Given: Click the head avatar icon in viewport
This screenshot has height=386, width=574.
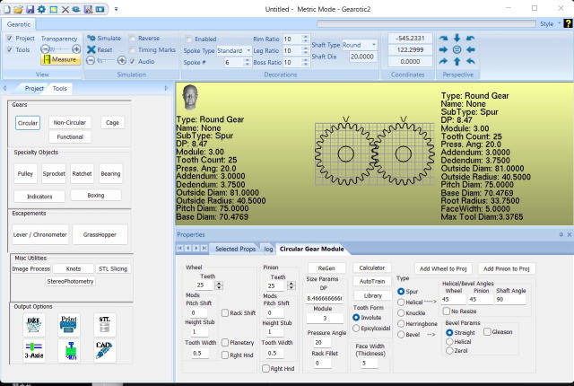Looking at the screenshot, I should click(189, 96).
